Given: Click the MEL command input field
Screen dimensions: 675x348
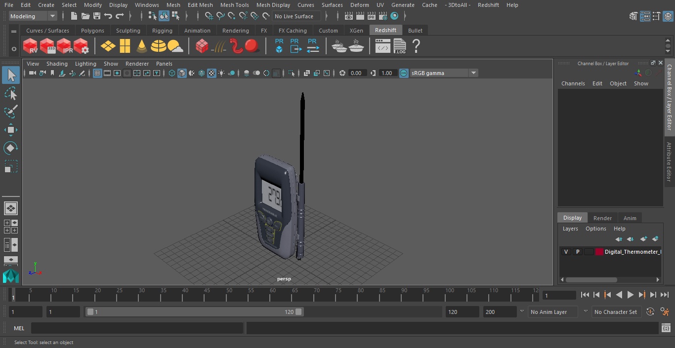Looking at the screenshot, I should (137, 328).
